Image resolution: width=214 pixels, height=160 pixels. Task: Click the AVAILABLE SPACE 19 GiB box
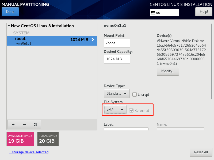point(20,139)
